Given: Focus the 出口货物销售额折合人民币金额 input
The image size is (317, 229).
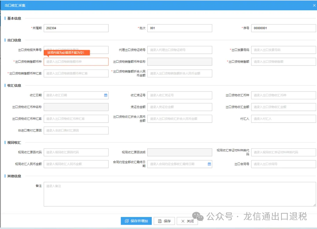Looking at the screenshot, I should click(x=180, y=74).
